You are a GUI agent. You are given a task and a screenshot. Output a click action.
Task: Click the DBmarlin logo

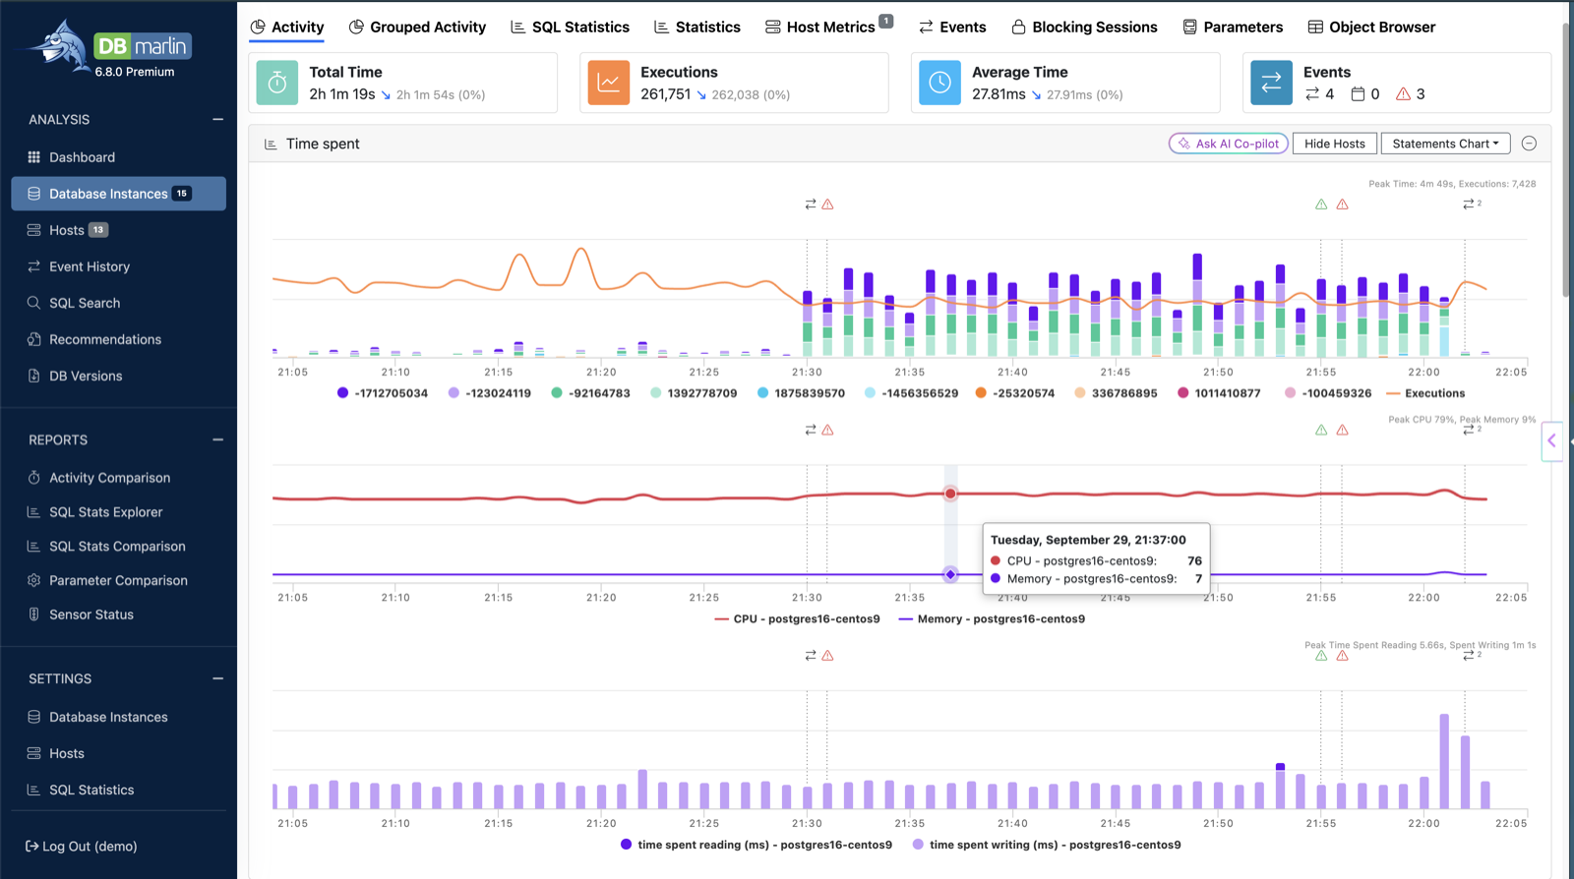click(110, 46)
